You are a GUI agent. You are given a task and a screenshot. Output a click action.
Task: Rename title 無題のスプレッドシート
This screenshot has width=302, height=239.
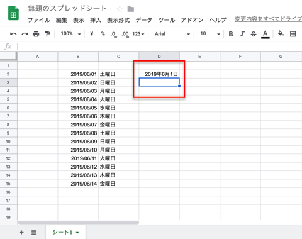pos(67,8)
